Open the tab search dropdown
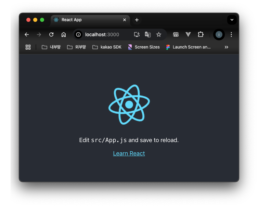Viewport: 258px width, 207px height. coord(232,20)
